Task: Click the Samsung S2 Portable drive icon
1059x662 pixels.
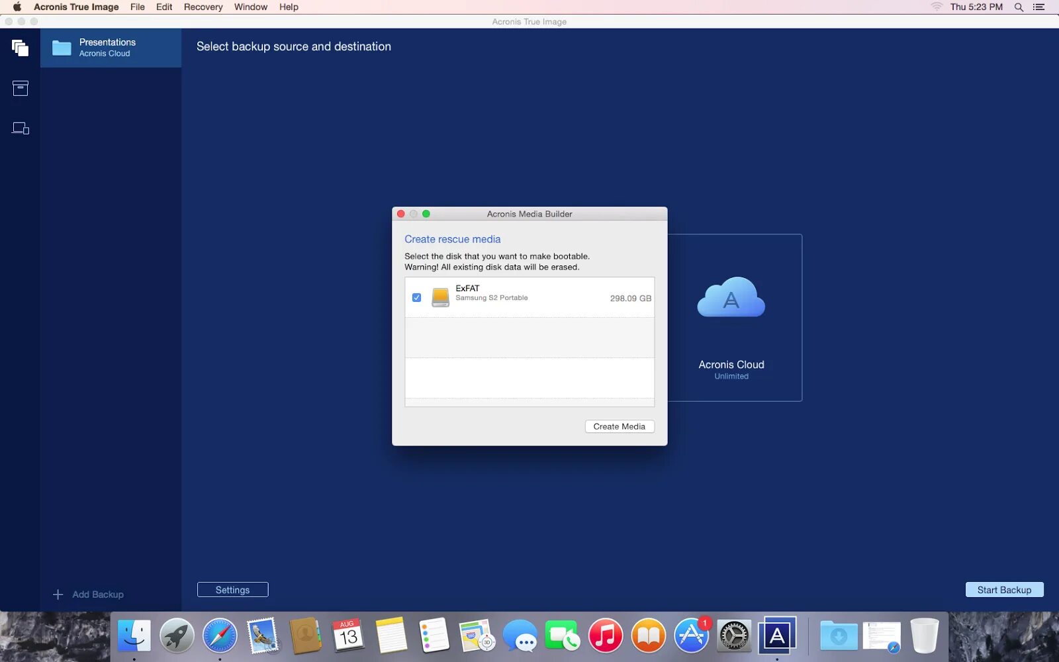Action: [x=440, y=297]
